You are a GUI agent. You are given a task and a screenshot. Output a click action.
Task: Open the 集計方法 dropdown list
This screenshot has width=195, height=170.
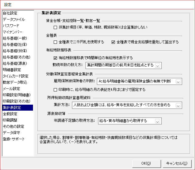coord(178,105)
